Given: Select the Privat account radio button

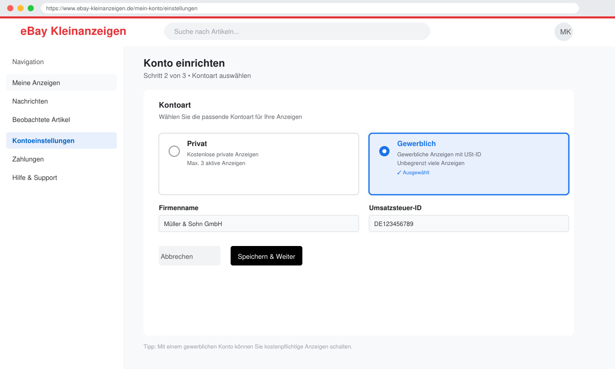Looking at the screenshot, I should (174, 151).
